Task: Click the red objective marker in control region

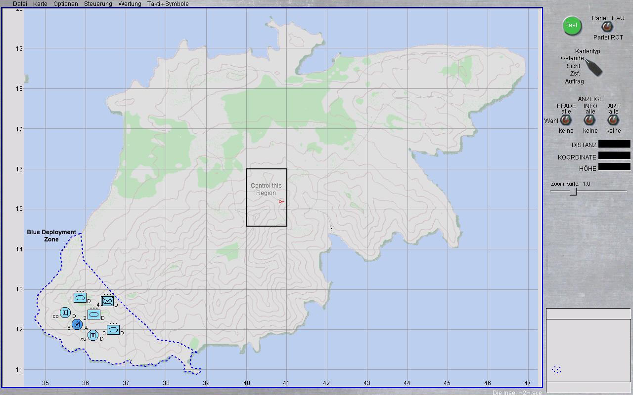Action: point(280,201)
